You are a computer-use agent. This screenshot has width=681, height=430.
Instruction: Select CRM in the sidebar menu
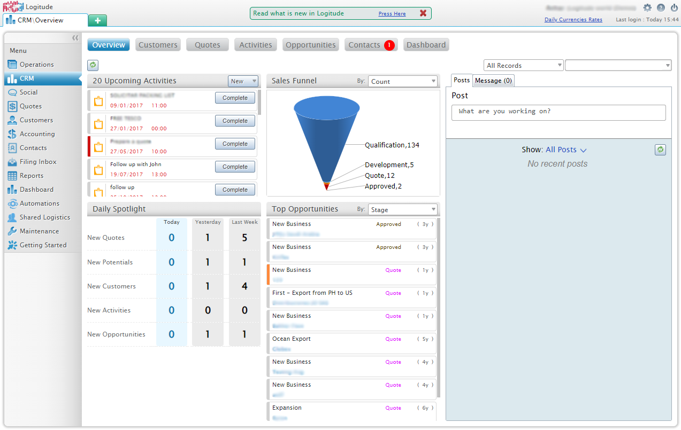(43, 79)
